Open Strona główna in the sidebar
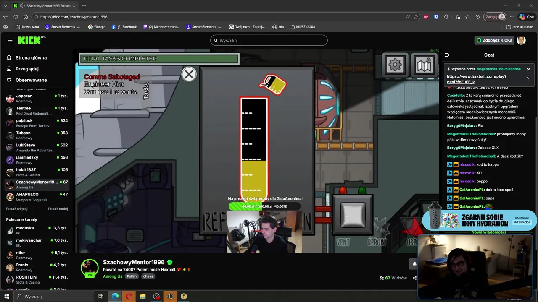The width and height of the screenshot is (538, 302). pos(31,58)
